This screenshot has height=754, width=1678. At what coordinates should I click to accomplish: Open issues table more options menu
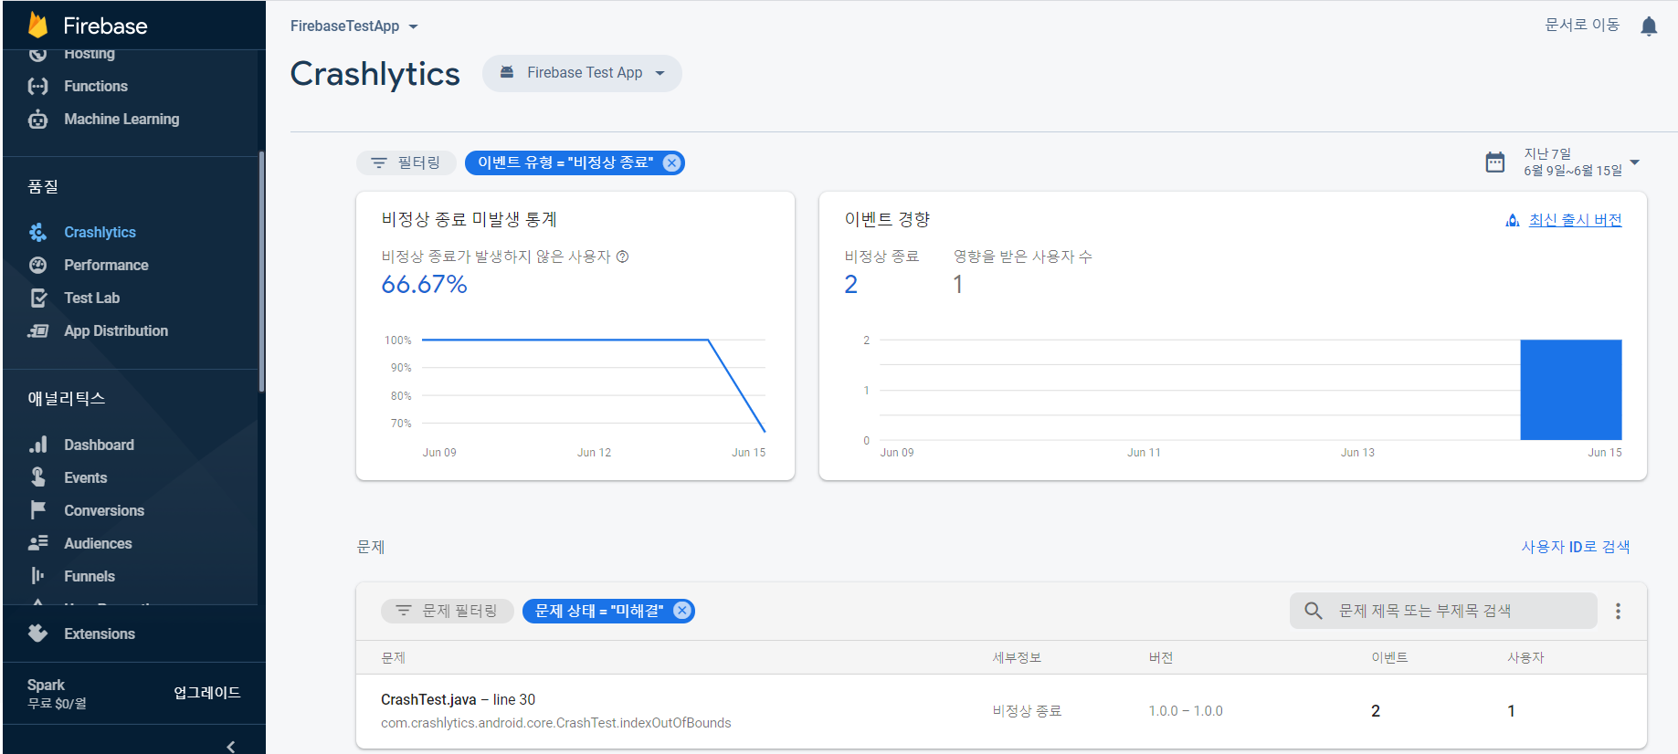tap(1618, 611)
